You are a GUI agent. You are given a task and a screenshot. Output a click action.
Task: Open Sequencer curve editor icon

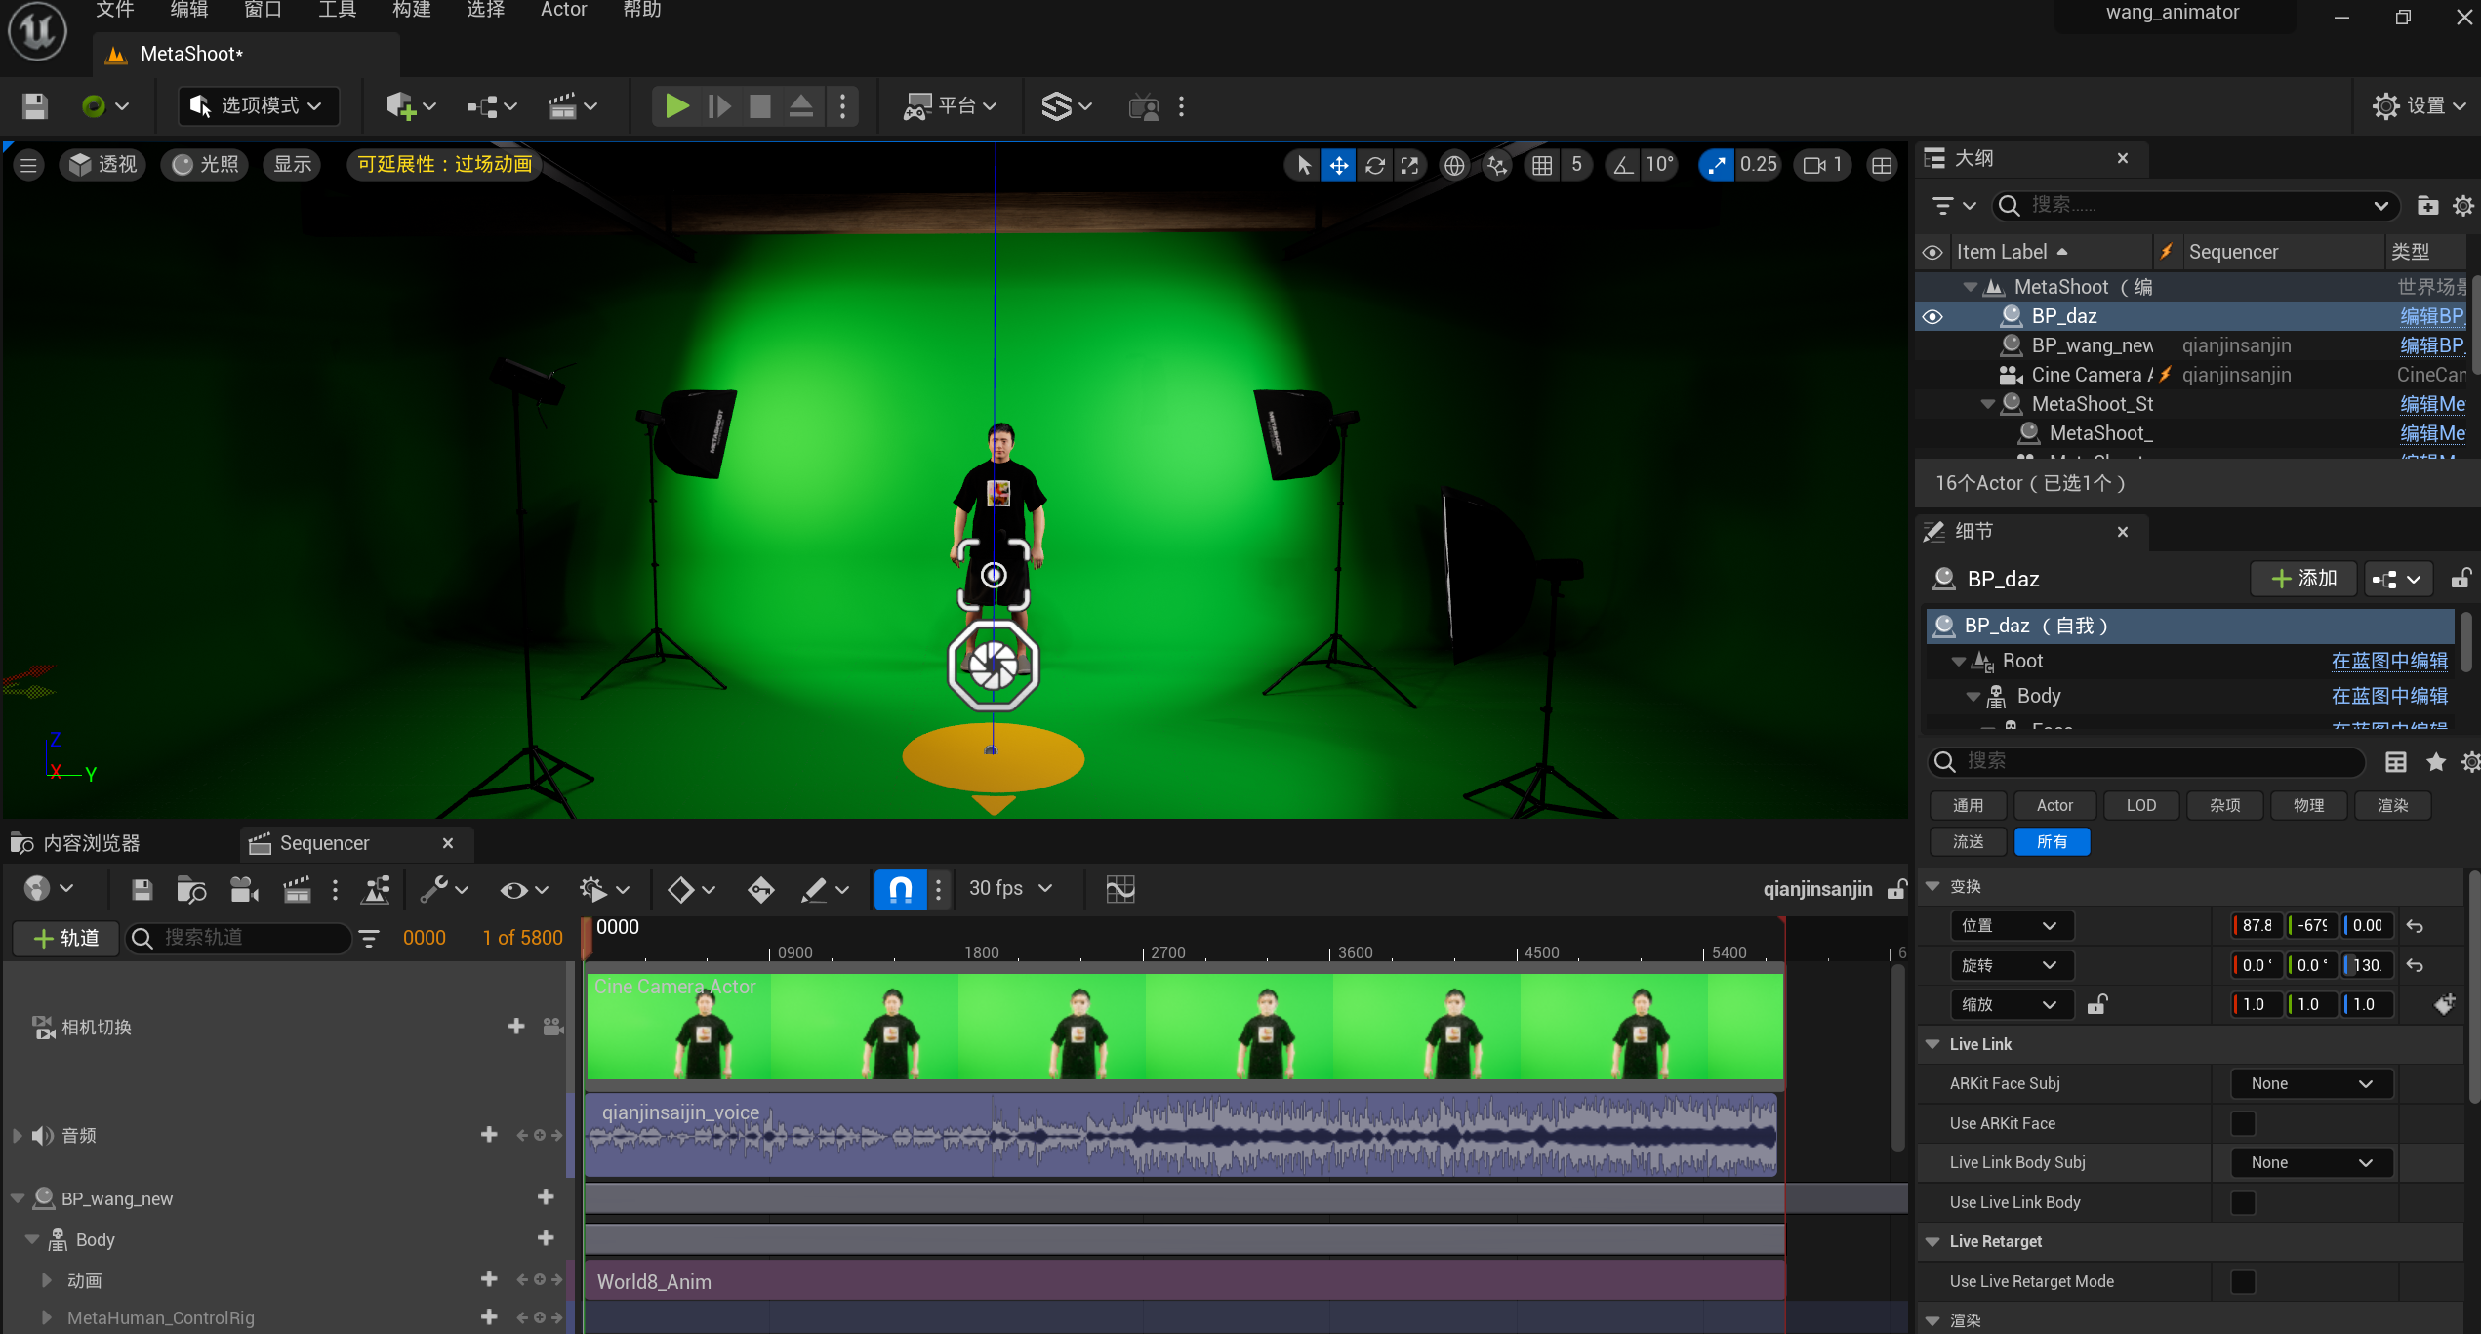(1119, 889)
